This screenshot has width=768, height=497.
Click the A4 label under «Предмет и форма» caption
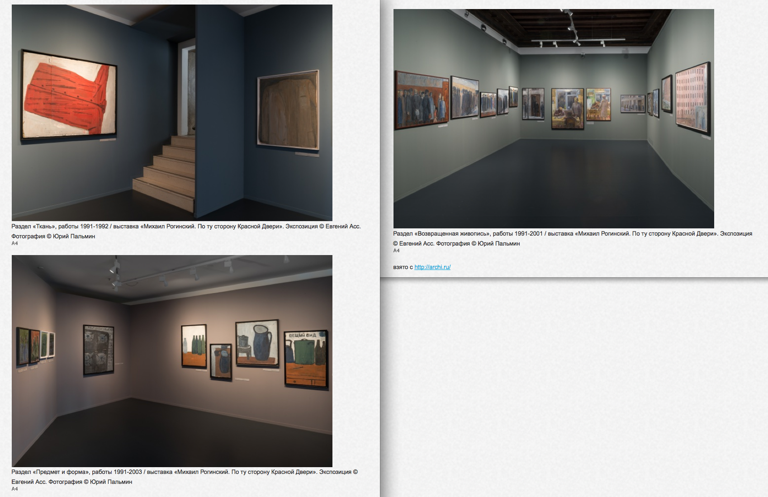tap(14, 489)
